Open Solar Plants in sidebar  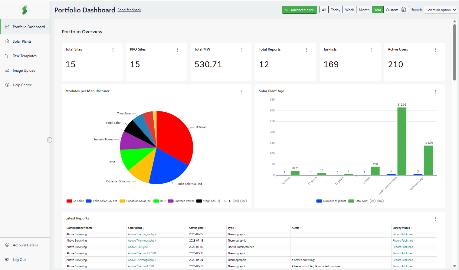[22, 41]
